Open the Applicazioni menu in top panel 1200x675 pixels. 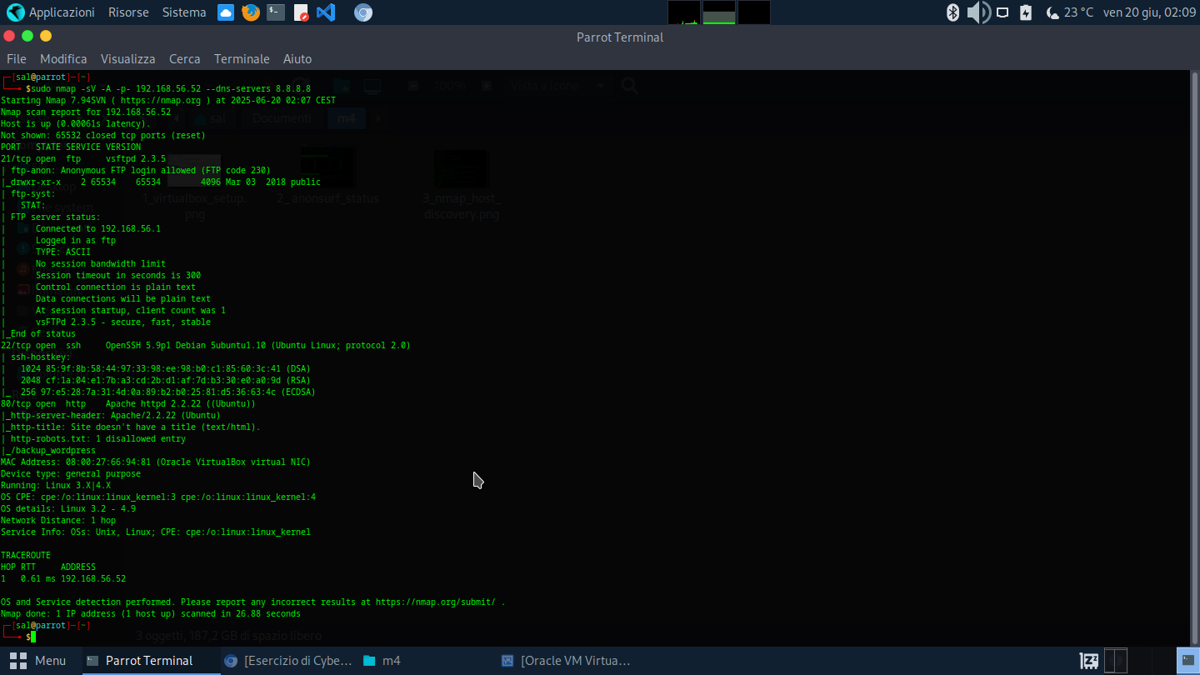coord(51,12)
